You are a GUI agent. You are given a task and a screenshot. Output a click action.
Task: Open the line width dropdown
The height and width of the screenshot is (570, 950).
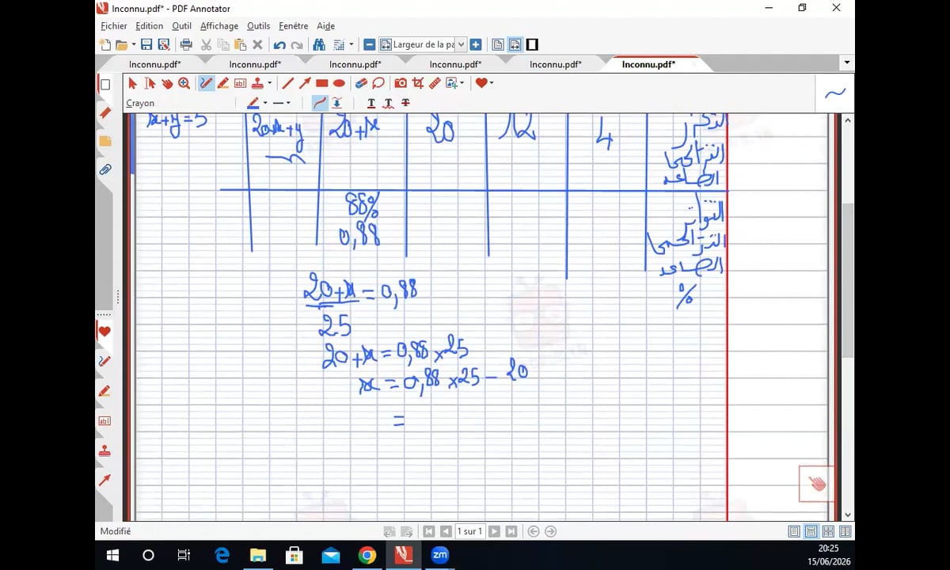288,103
